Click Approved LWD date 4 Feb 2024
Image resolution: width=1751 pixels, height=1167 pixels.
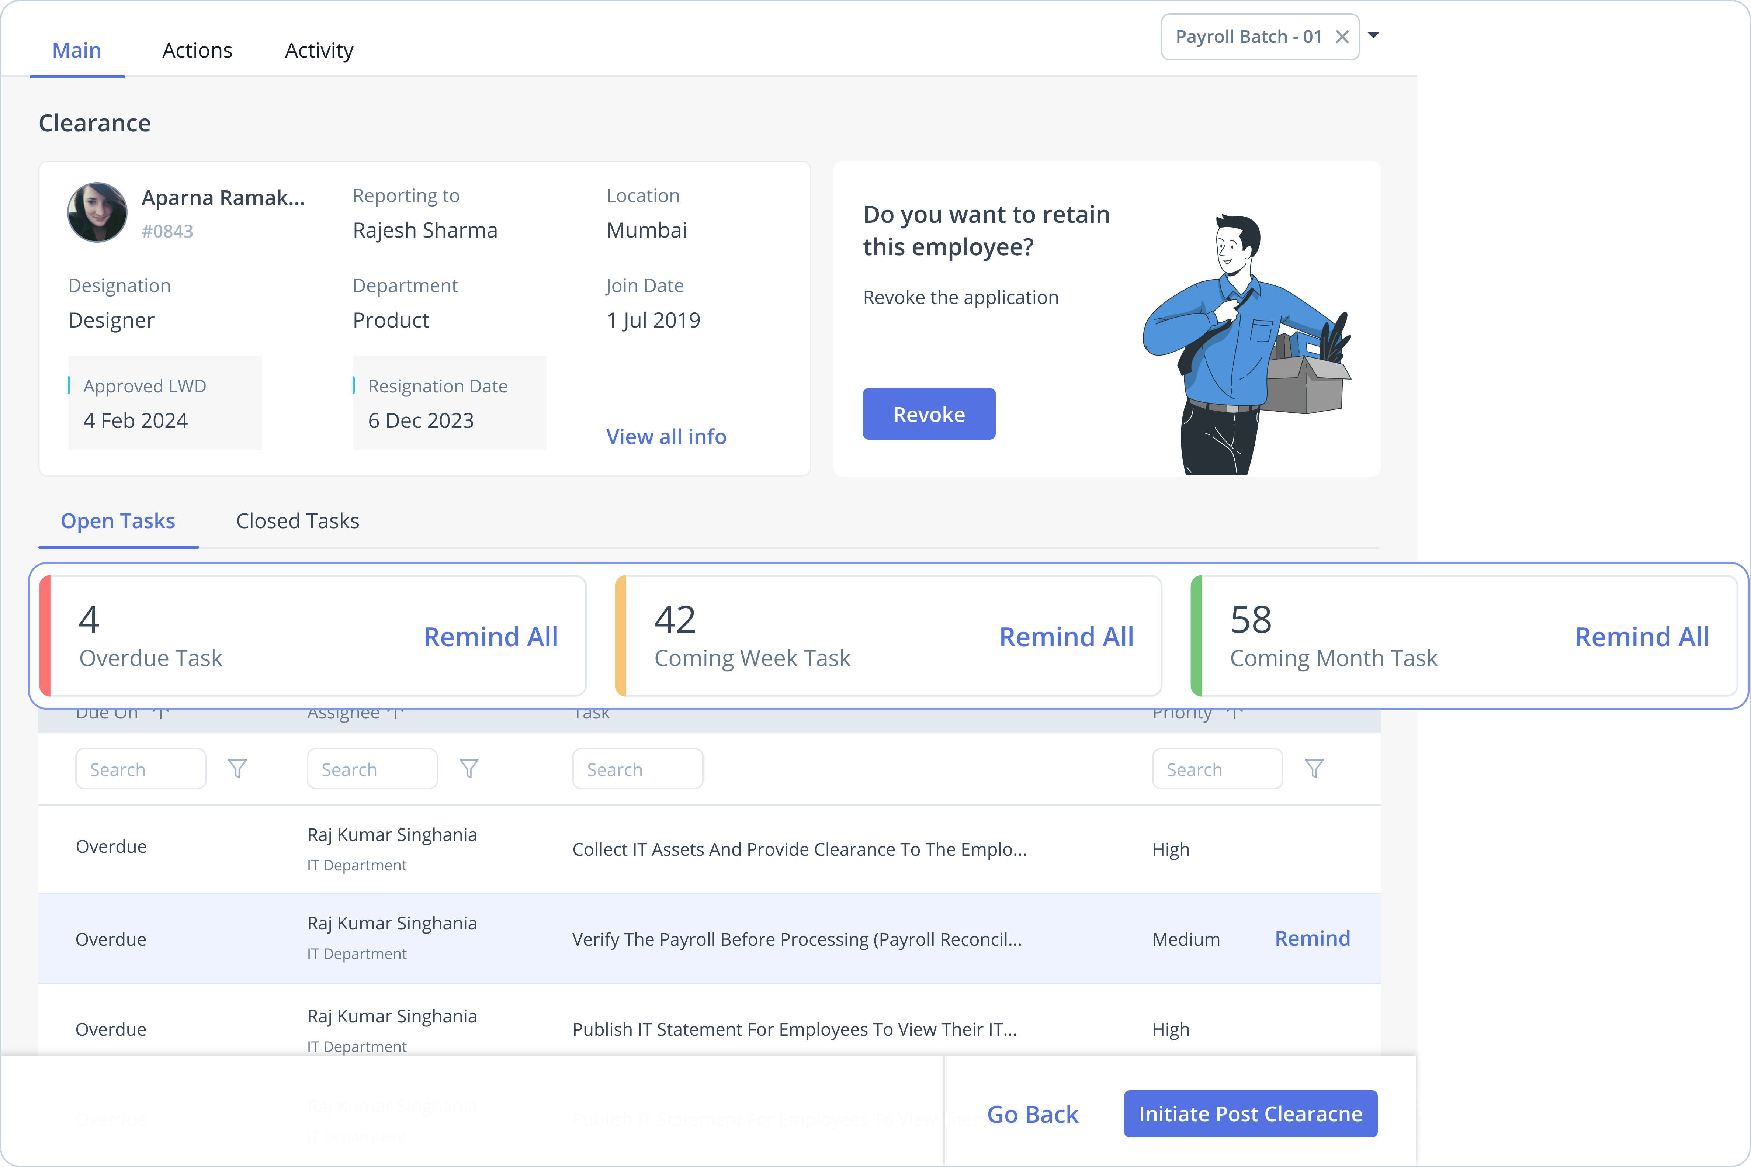point(135,421)
